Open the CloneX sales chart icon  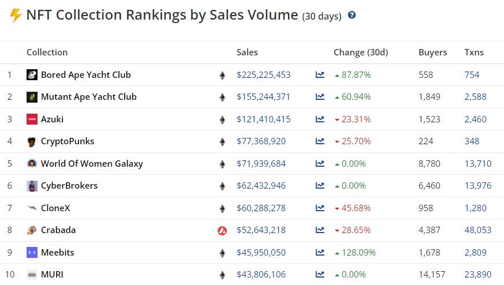tap(320, 208)
